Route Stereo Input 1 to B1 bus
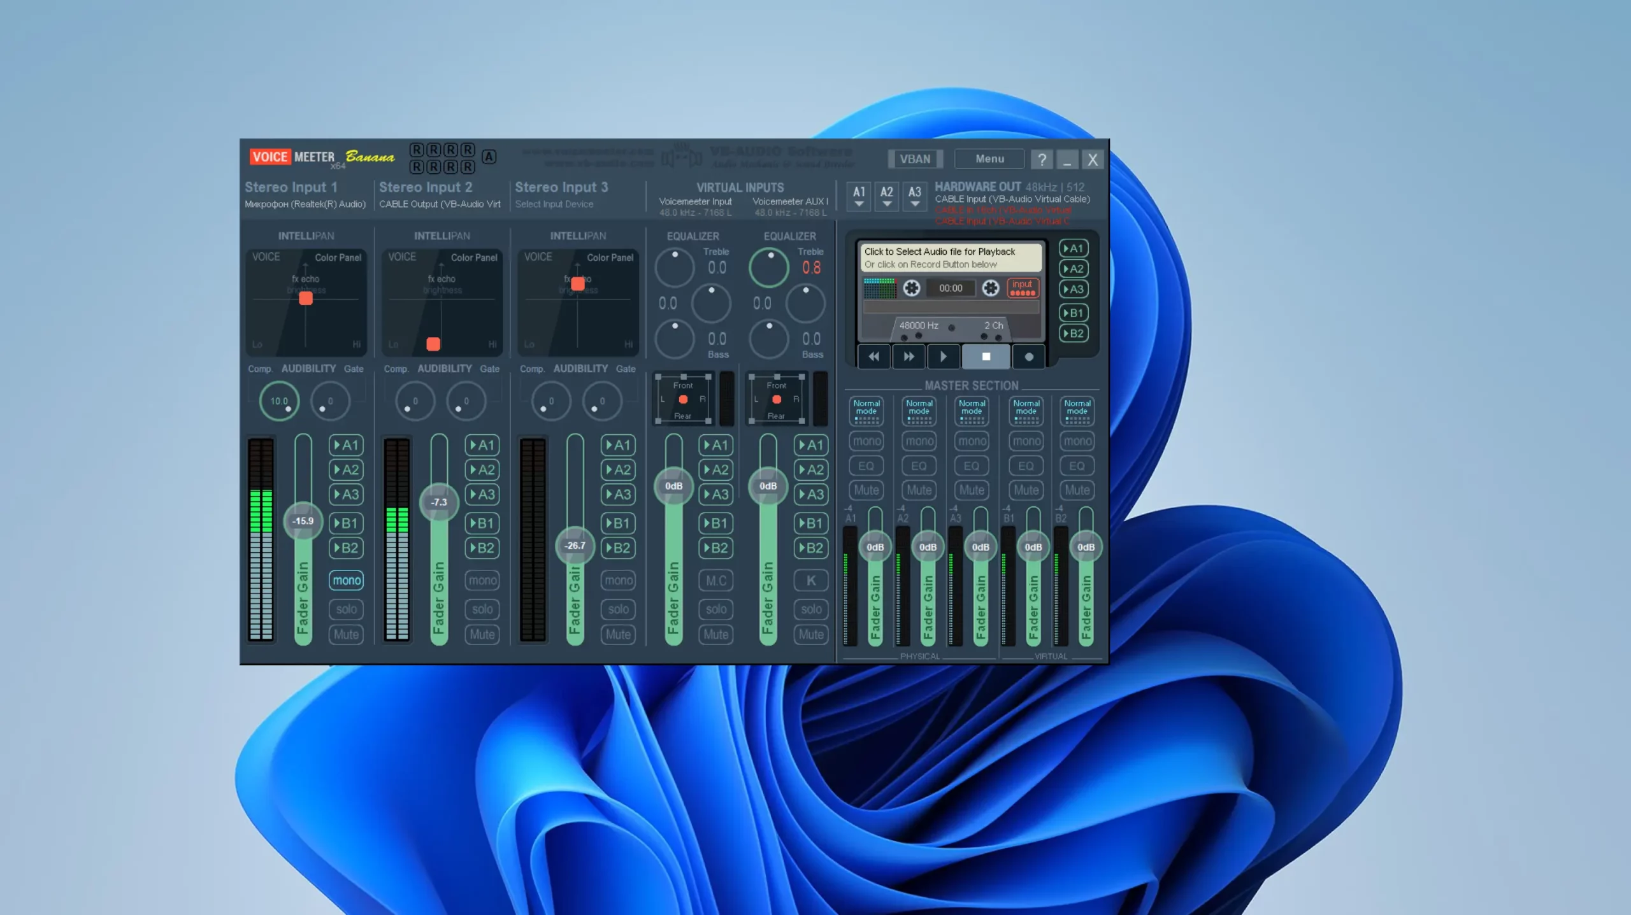This screenshot has width=1631, height=915. 347,523
